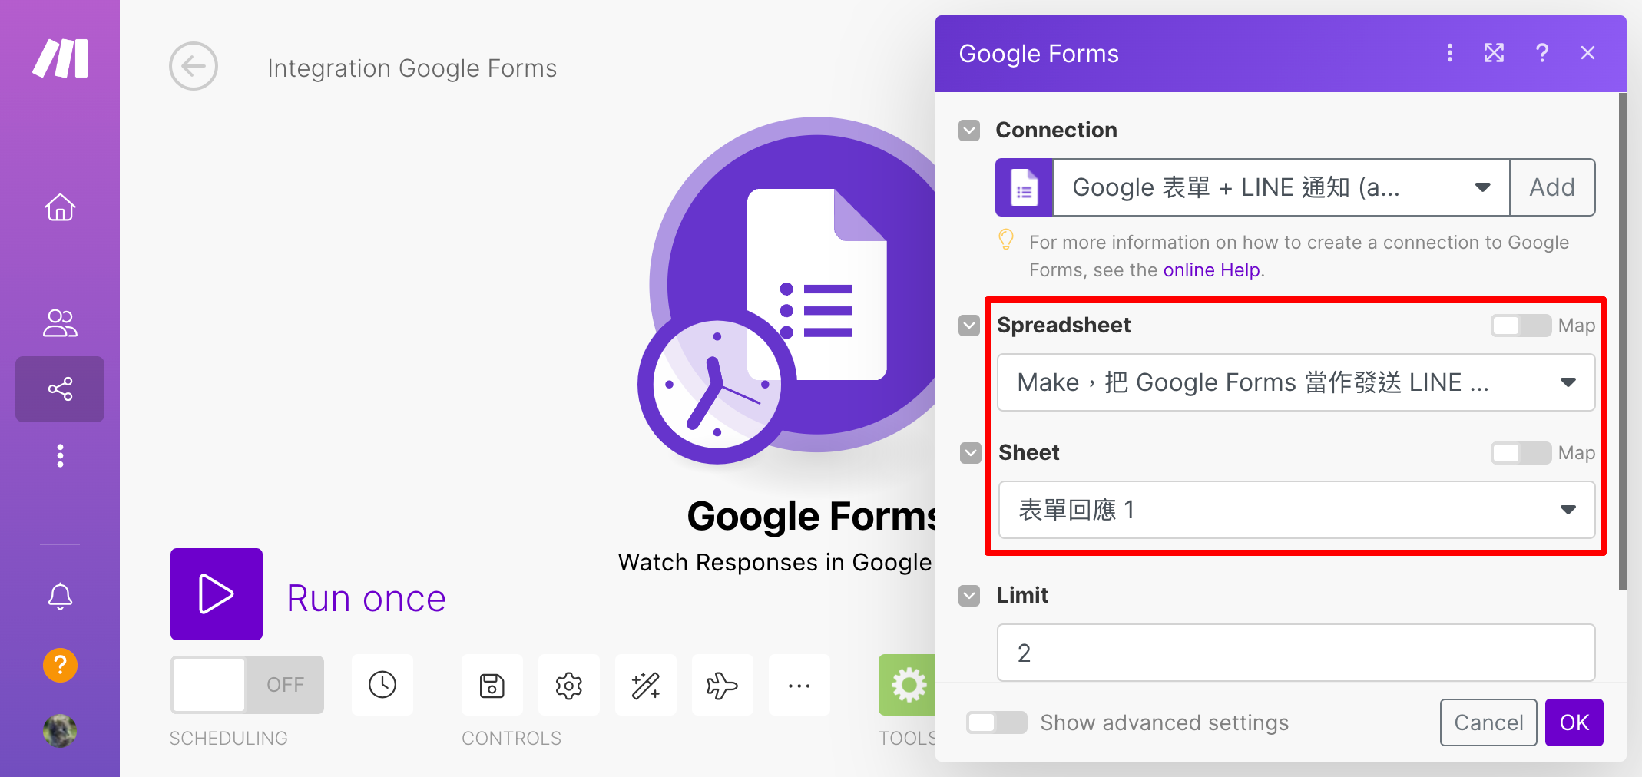Viewport: 1642px width, 777px height.
Task: Click the Make logo in sidebar
Action: click(60, 58)
